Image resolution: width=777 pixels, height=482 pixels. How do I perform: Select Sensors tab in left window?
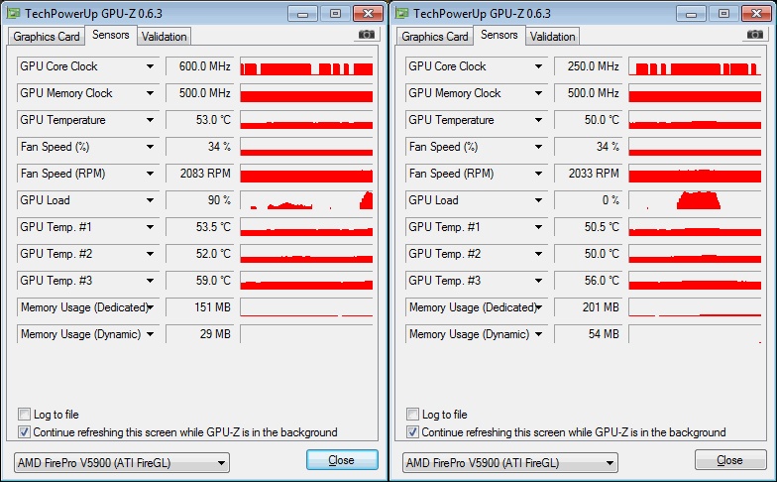click(x=111, y=36)
